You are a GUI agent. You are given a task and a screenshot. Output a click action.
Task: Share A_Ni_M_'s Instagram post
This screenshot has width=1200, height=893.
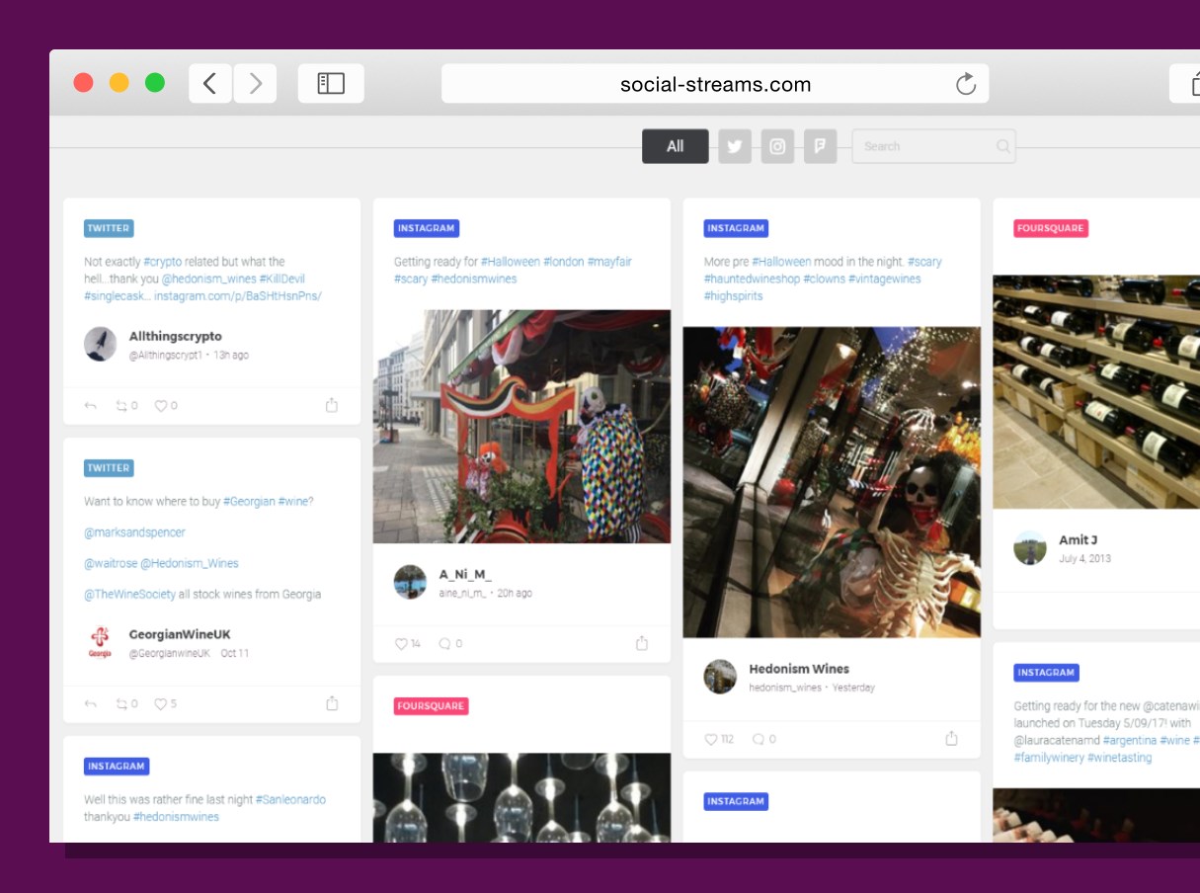click(x=642, y=643)
